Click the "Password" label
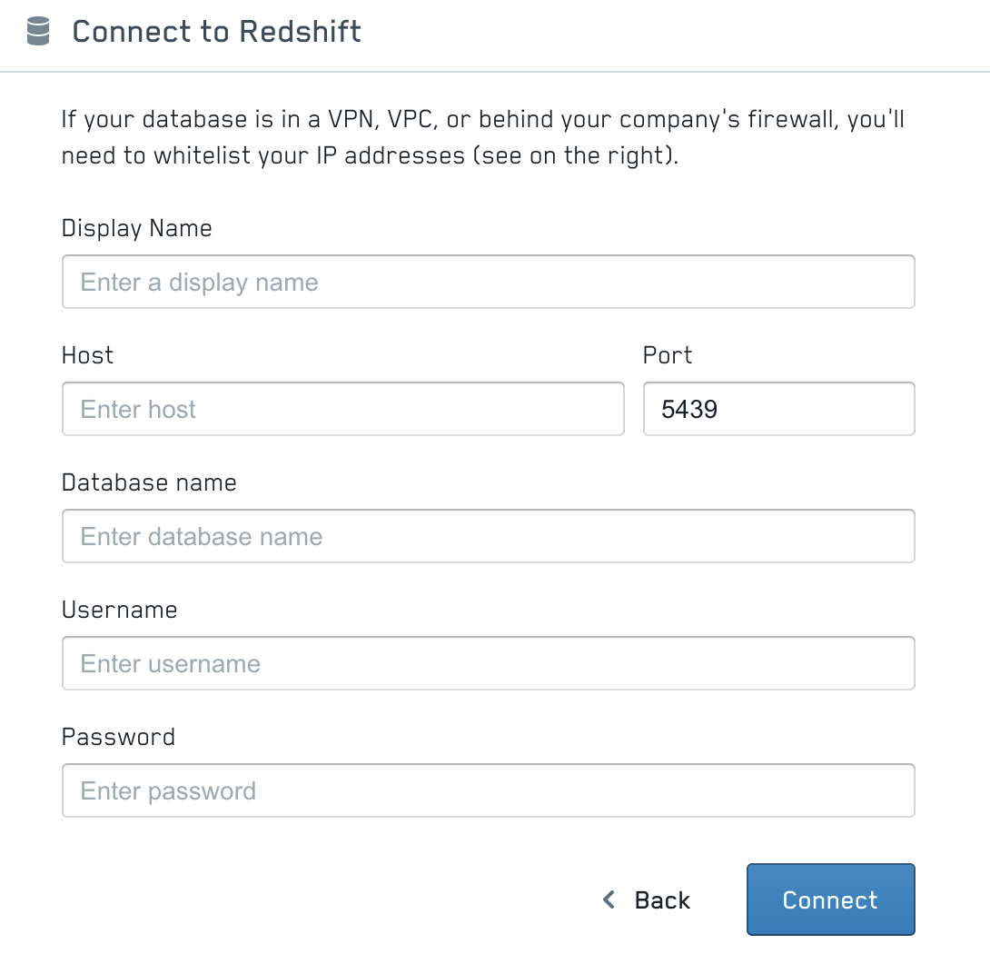 (118, 737)
